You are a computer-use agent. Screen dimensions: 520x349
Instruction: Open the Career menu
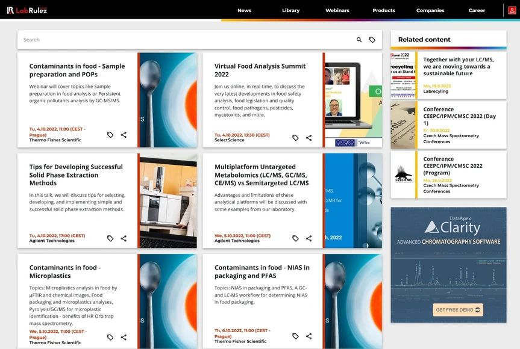[x=477, y=10]
